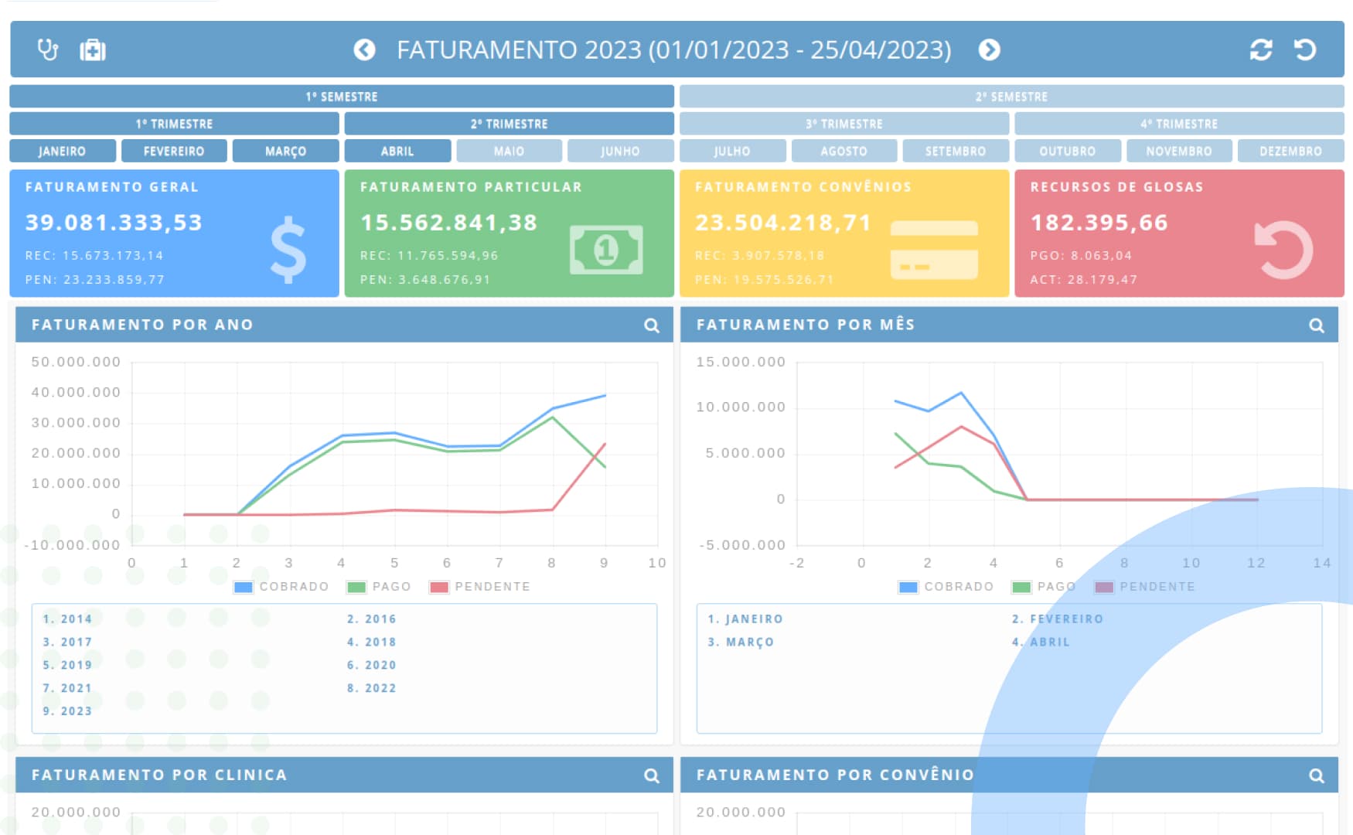The image size is (1353, 835).
Task: Open magnifier on Faturamento por Clinica panel
Action: pos(652,775)
